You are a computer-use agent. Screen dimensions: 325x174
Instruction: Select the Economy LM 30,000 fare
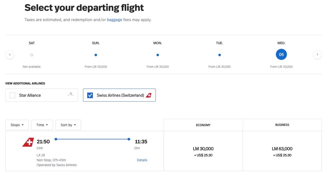203,151
